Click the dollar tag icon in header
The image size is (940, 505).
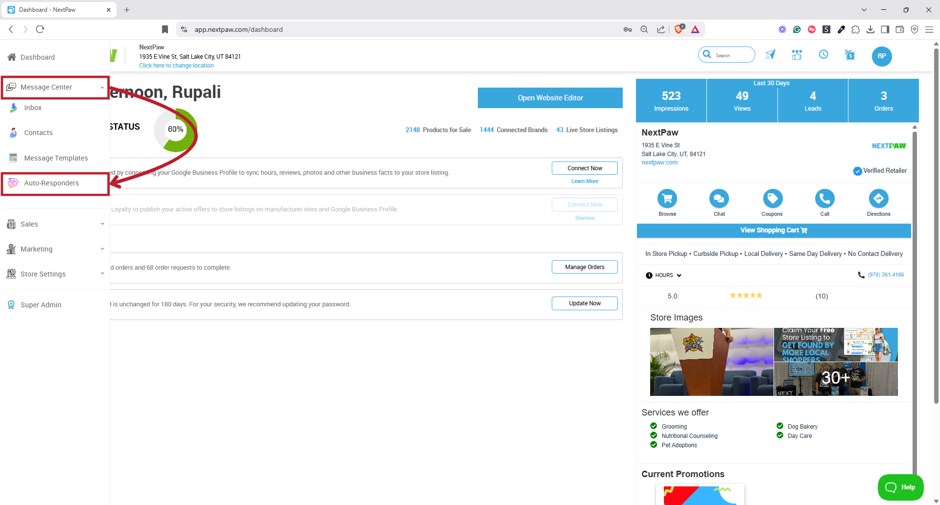850,55
